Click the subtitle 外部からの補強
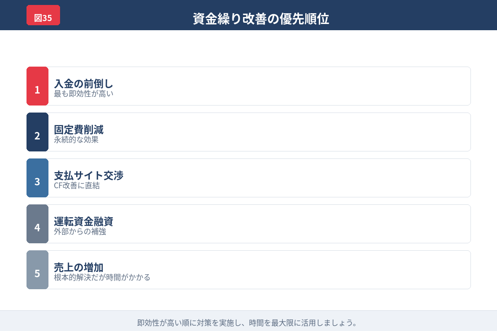Viewport: 497px width, 331px height. pos(80,232)
